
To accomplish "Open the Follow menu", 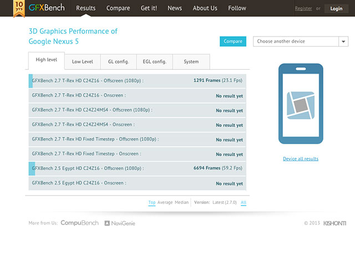I will tap(237, 8).
